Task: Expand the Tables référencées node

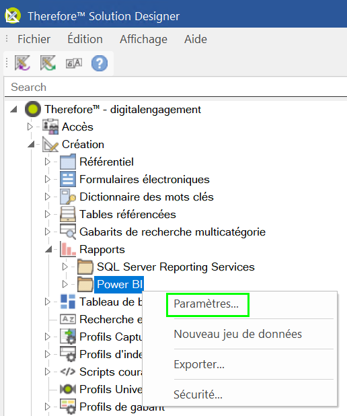Action: click(48, 214)
